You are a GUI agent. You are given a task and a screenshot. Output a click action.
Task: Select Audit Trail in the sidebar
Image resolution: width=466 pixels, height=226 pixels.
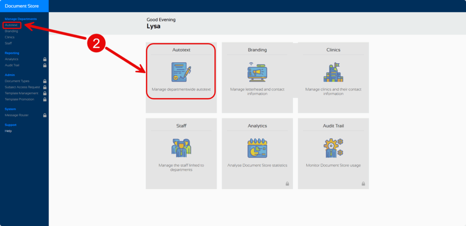12,65
